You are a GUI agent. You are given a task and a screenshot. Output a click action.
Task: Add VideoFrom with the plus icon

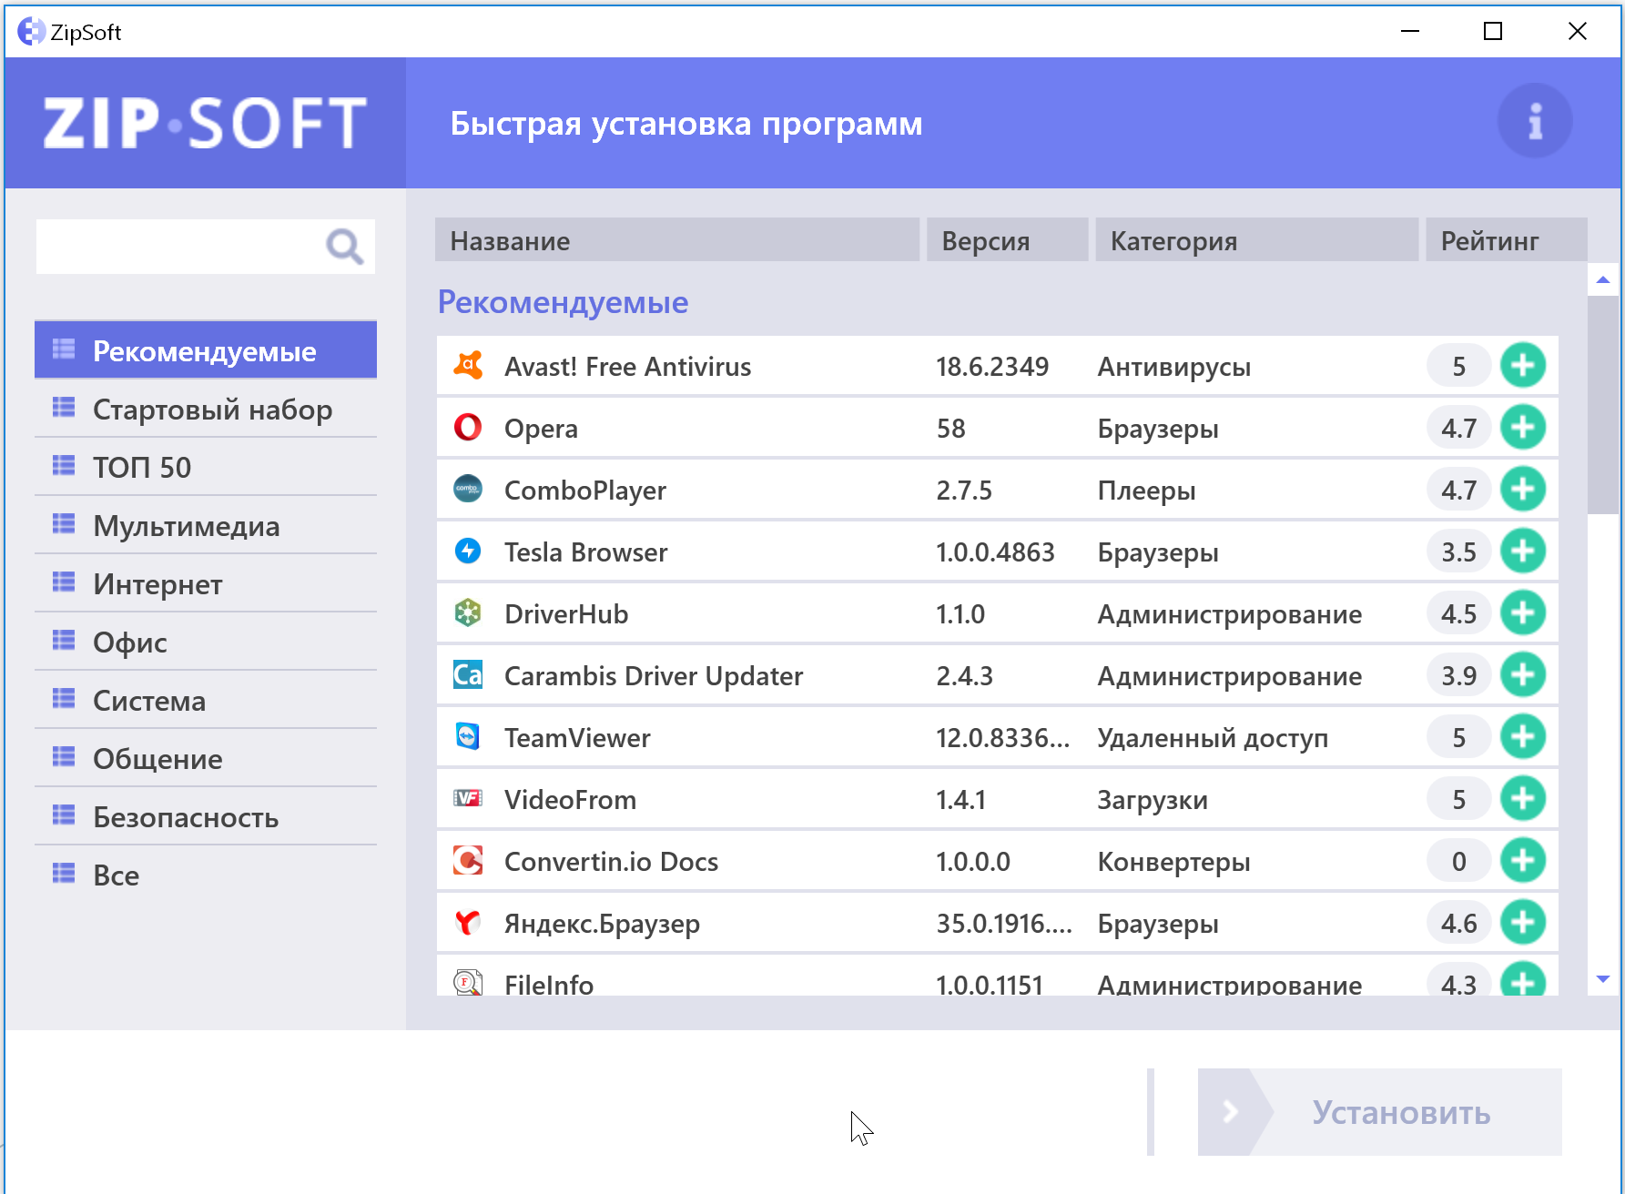pyautogui.click(x=1523, y=799)
